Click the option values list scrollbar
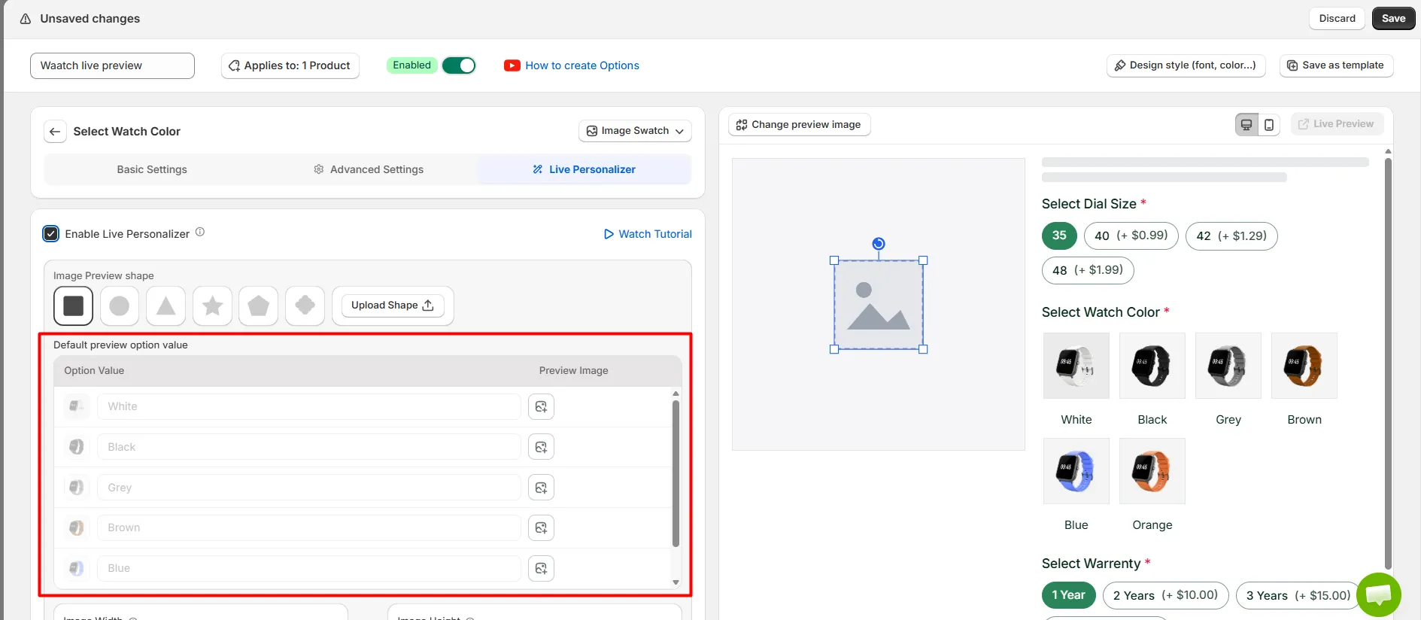The image size is (1421, 620). (676, 474)
